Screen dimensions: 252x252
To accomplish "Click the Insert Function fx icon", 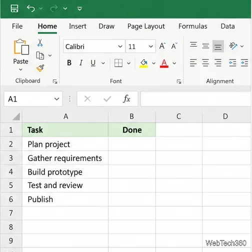I will 126,99.
